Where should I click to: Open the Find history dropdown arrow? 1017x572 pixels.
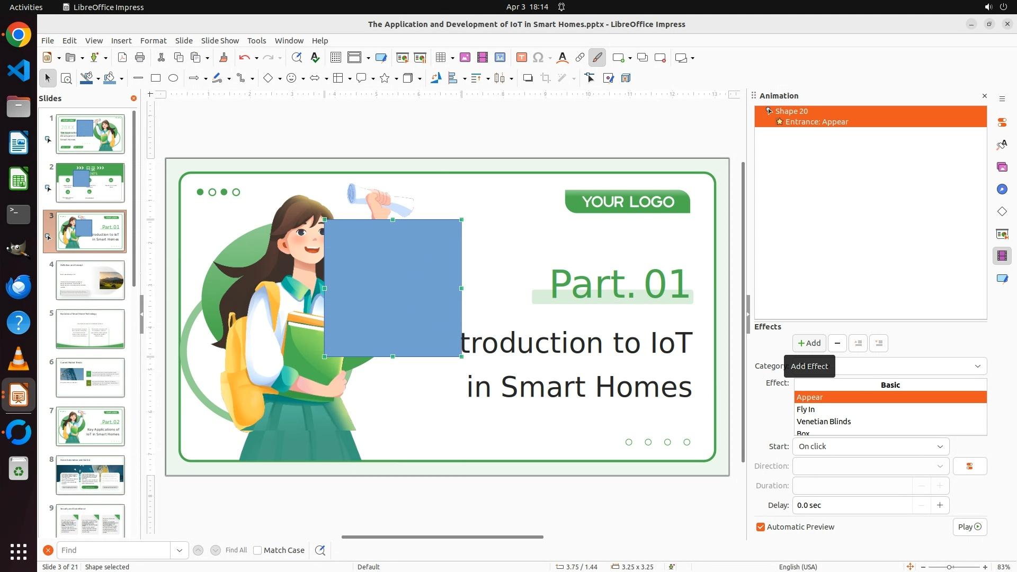179,550
